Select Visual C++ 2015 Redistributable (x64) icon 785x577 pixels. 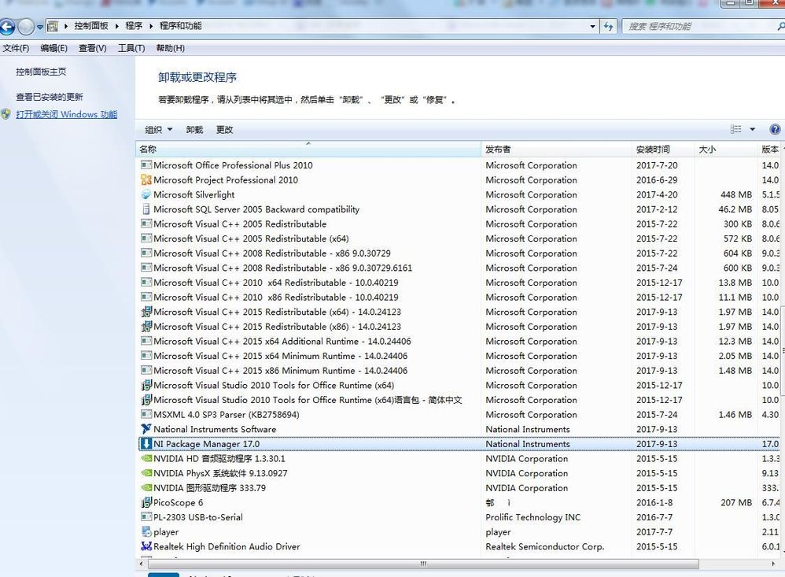coord(146,312)
